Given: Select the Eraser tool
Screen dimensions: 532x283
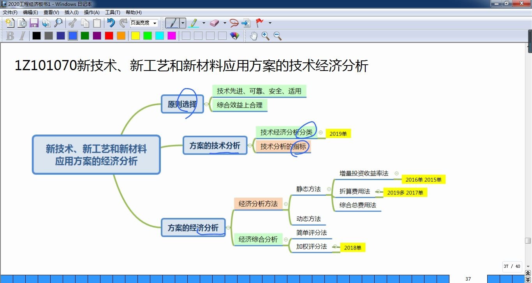Looking at the screenshot, I should click(215, 23).
